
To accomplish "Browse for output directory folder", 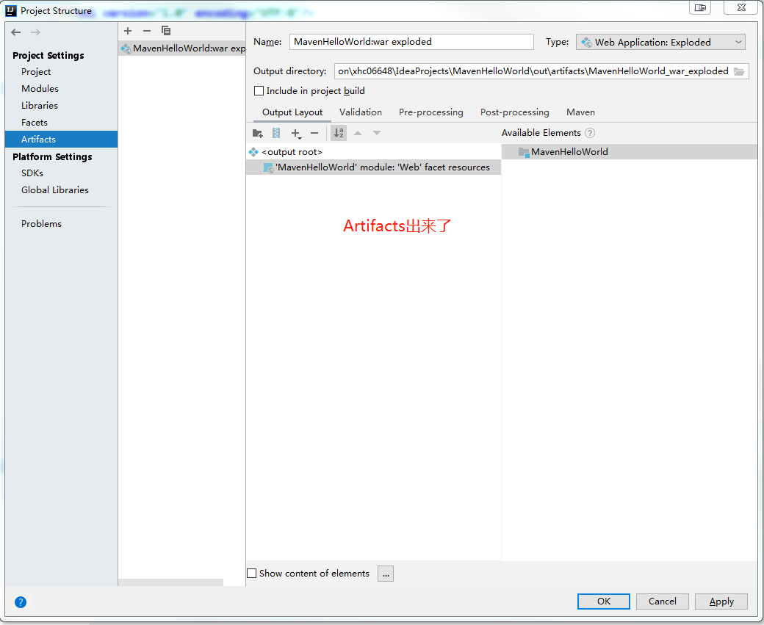I will tap(739, 72).
